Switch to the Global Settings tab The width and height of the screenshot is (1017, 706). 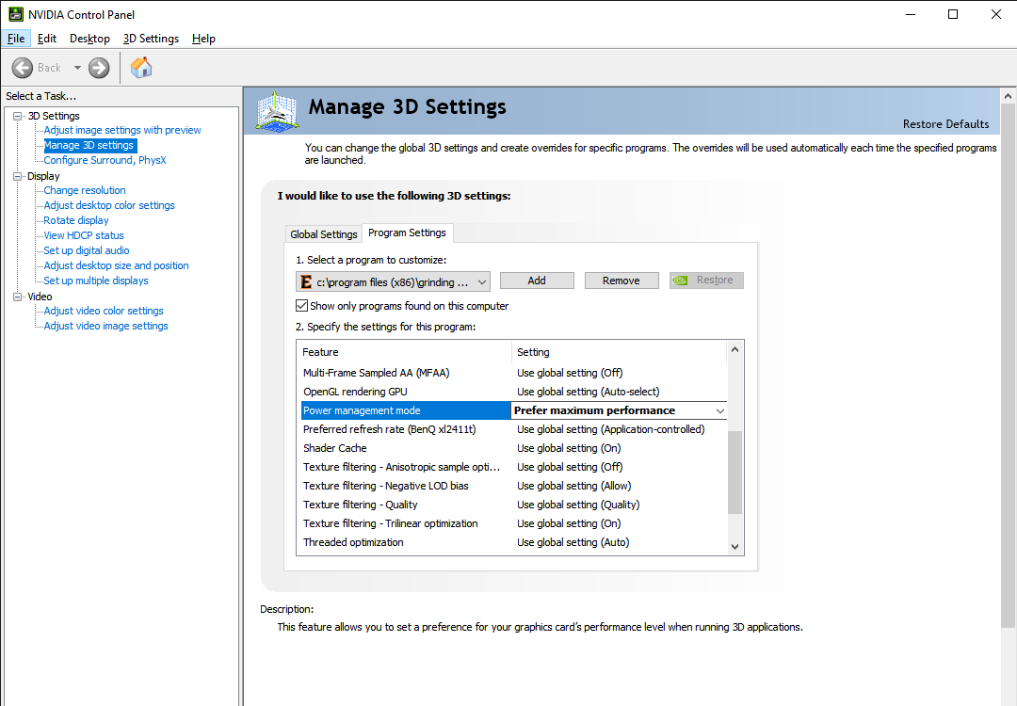[x=324, y=234]
